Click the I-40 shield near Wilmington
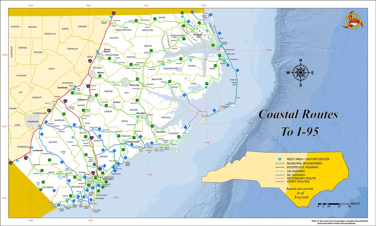376x226 pixels. [100, 169]
